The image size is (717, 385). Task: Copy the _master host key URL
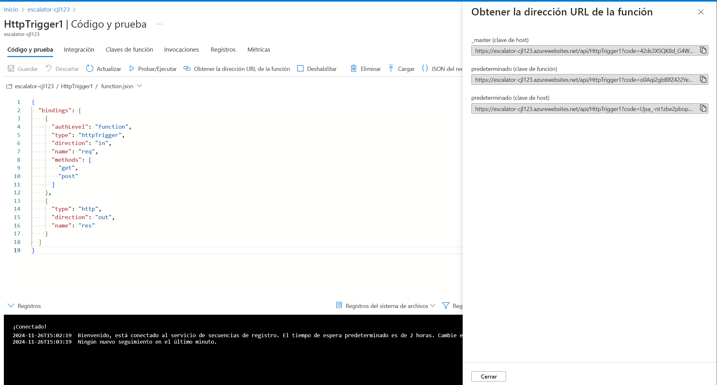703,50
